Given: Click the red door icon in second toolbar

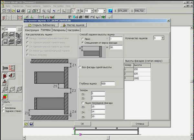Looking at the screenshot, I should pos(4,18).
